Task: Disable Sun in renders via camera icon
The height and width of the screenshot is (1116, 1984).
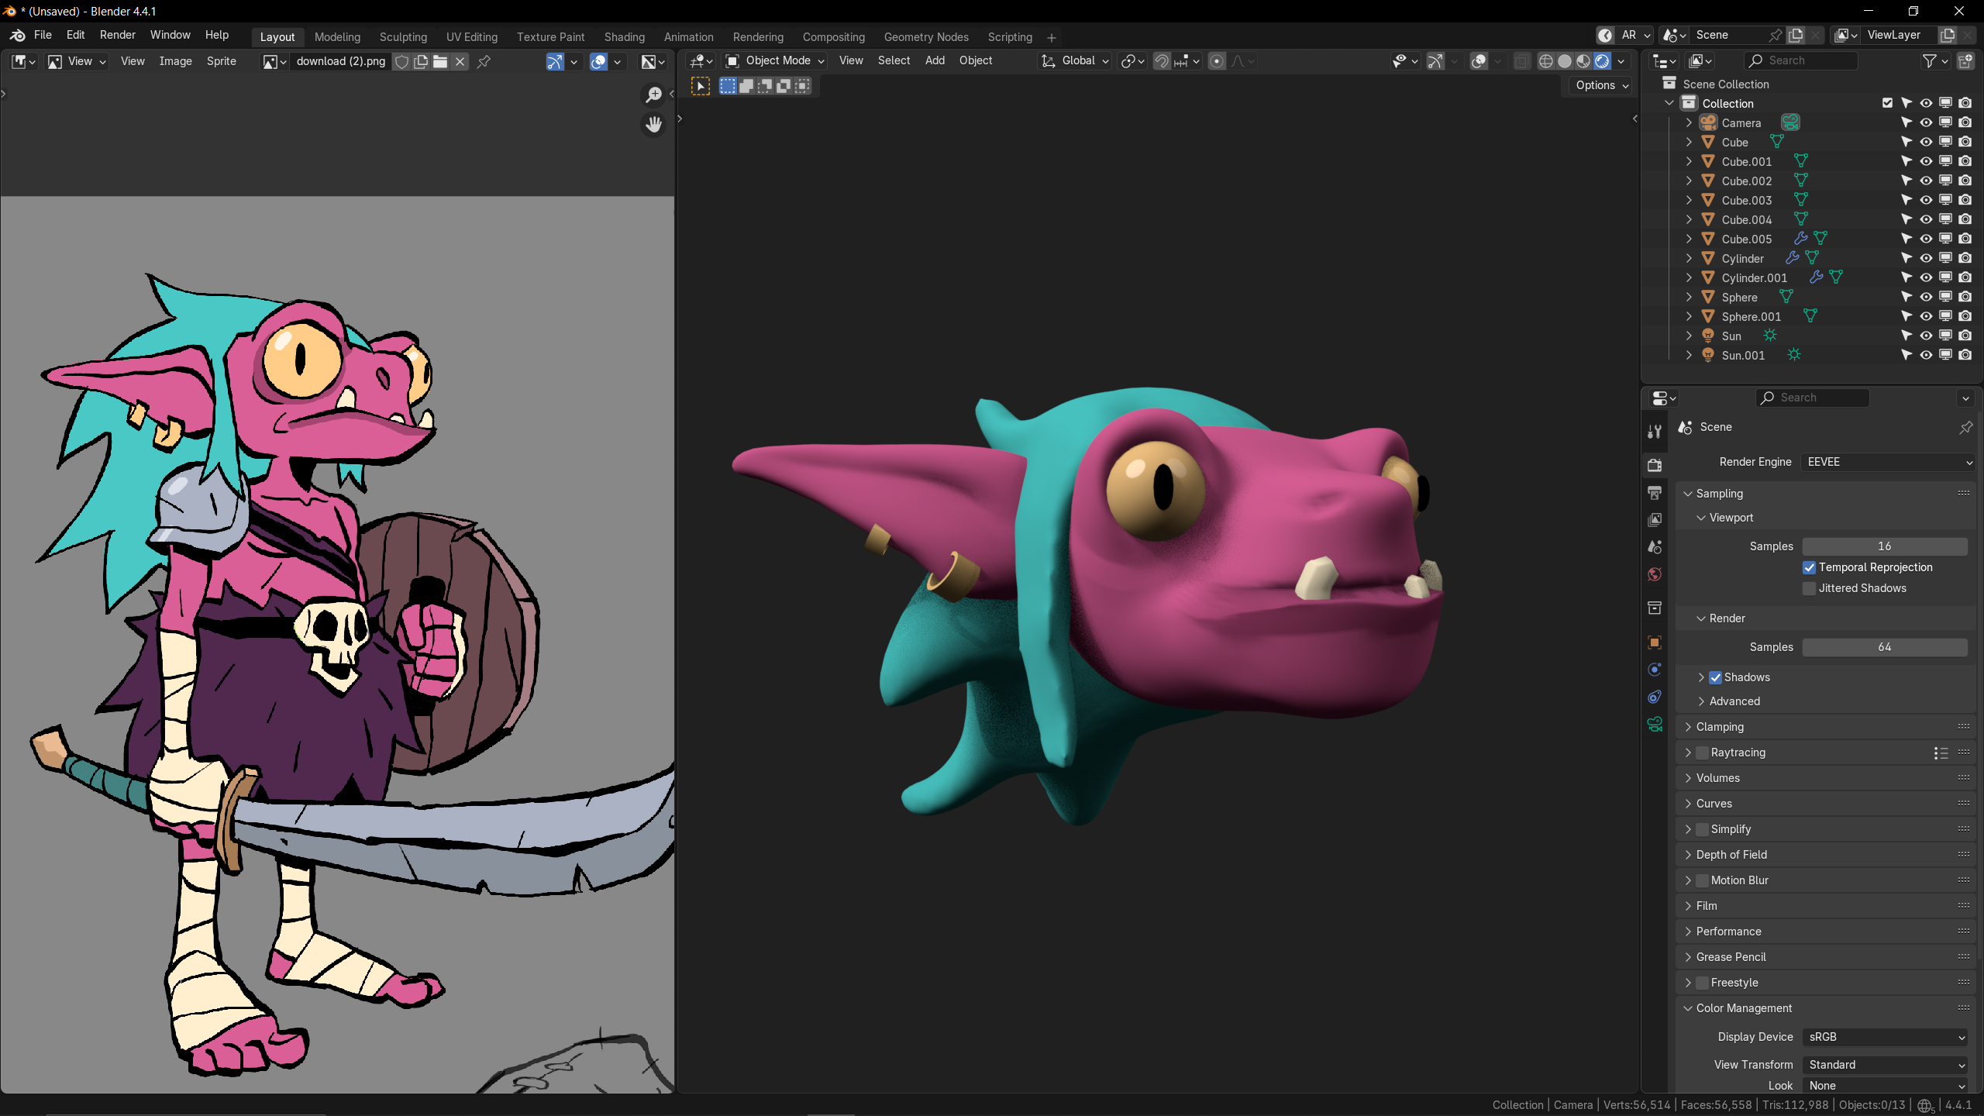Action: click(x=1965, y=336)
